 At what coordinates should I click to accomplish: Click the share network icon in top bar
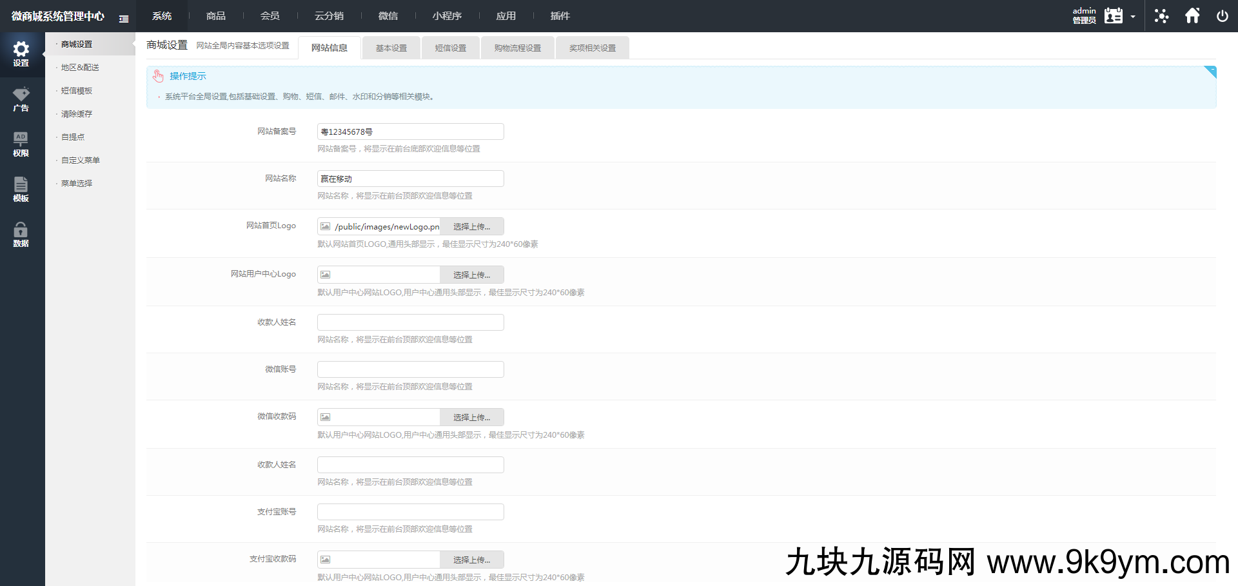click(x=1161, y=15)
